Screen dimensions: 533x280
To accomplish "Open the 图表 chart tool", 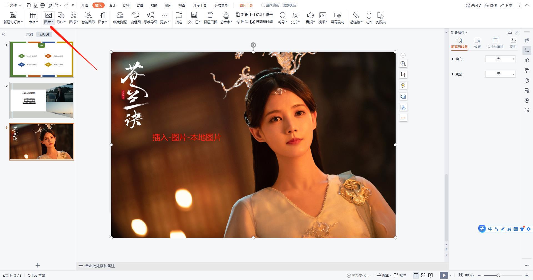I will point(102,18).
